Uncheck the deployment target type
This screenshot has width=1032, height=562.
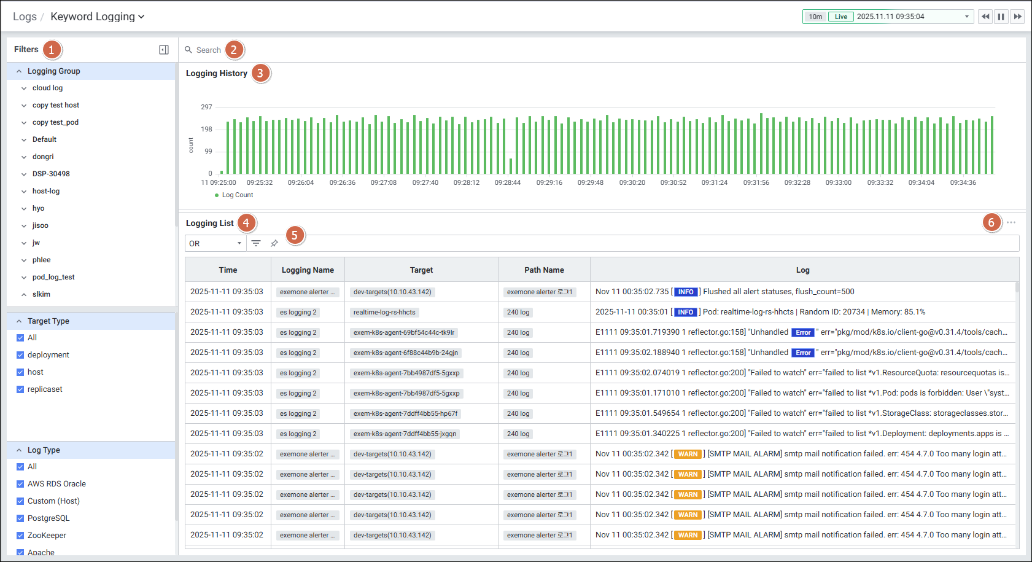(20, 355)
